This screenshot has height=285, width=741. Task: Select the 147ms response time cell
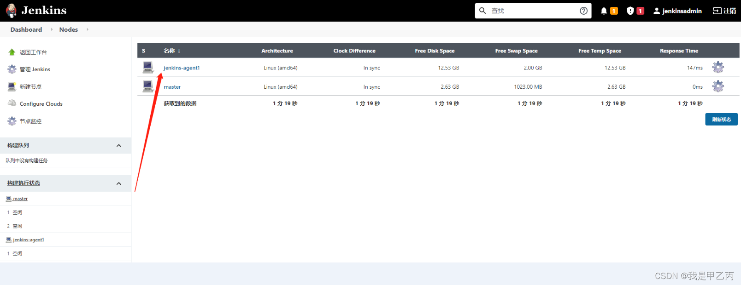(x=695, y=68)
